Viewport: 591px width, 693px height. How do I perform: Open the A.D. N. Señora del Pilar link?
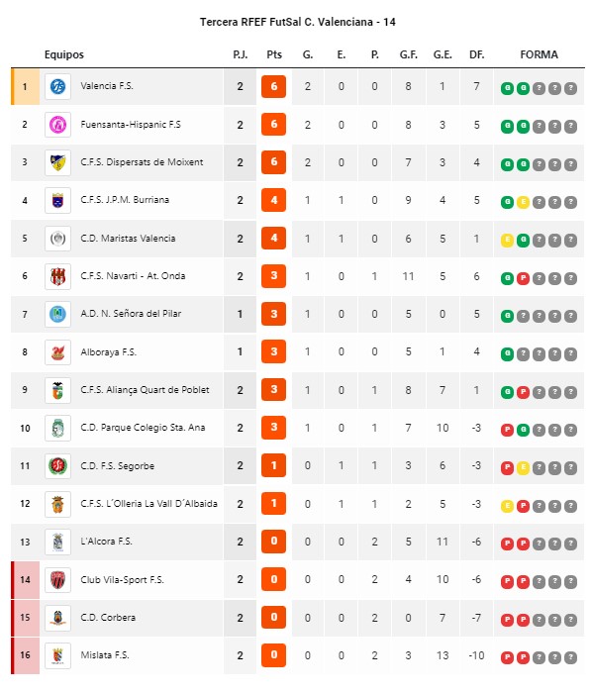131,314
